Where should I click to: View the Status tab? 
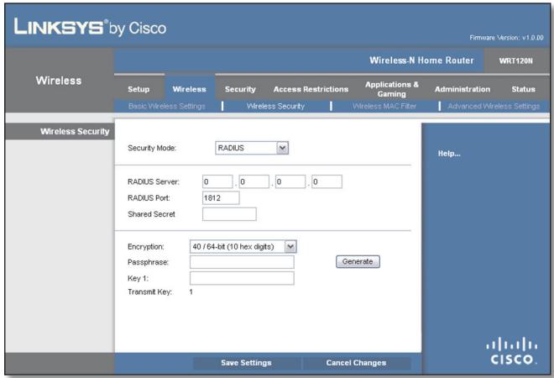click(523, 89)
